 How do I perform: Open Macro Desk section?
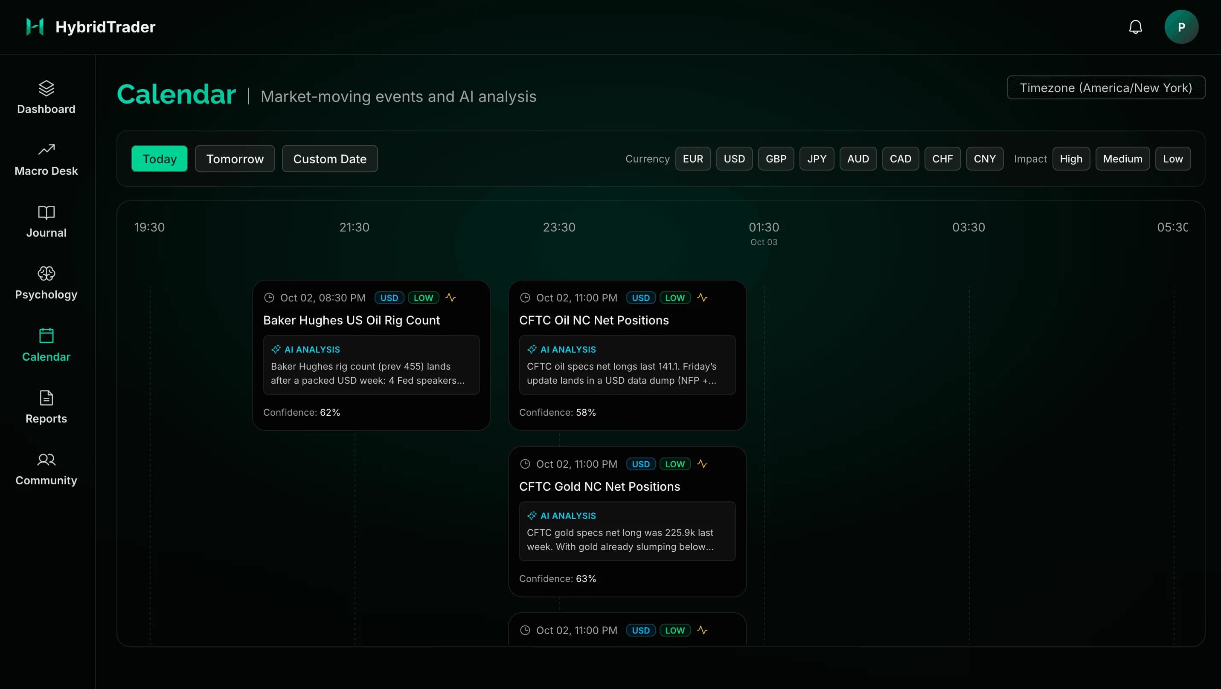[x=46, y=159]
